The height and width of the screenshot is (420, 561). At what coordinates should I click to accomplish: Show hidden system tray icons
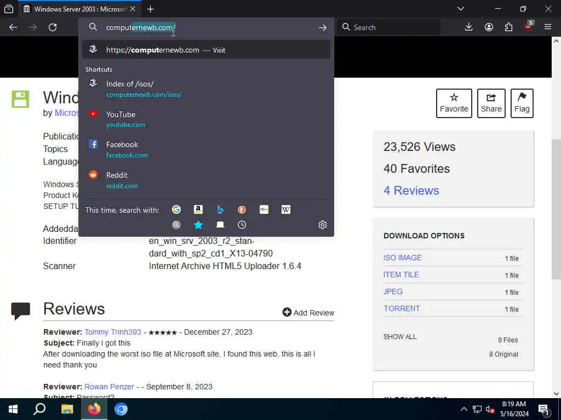tap(463, 409)
